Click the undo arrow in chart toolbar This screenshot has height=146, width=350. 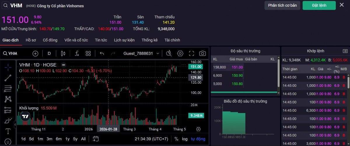click(102, 53)
